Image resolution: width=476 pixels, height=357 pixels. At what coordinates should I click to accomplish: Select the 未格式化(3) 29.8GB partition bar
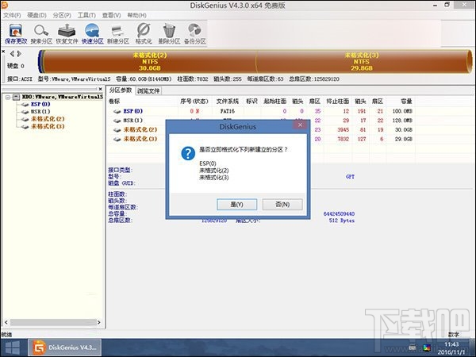click(x=363, y=62)
